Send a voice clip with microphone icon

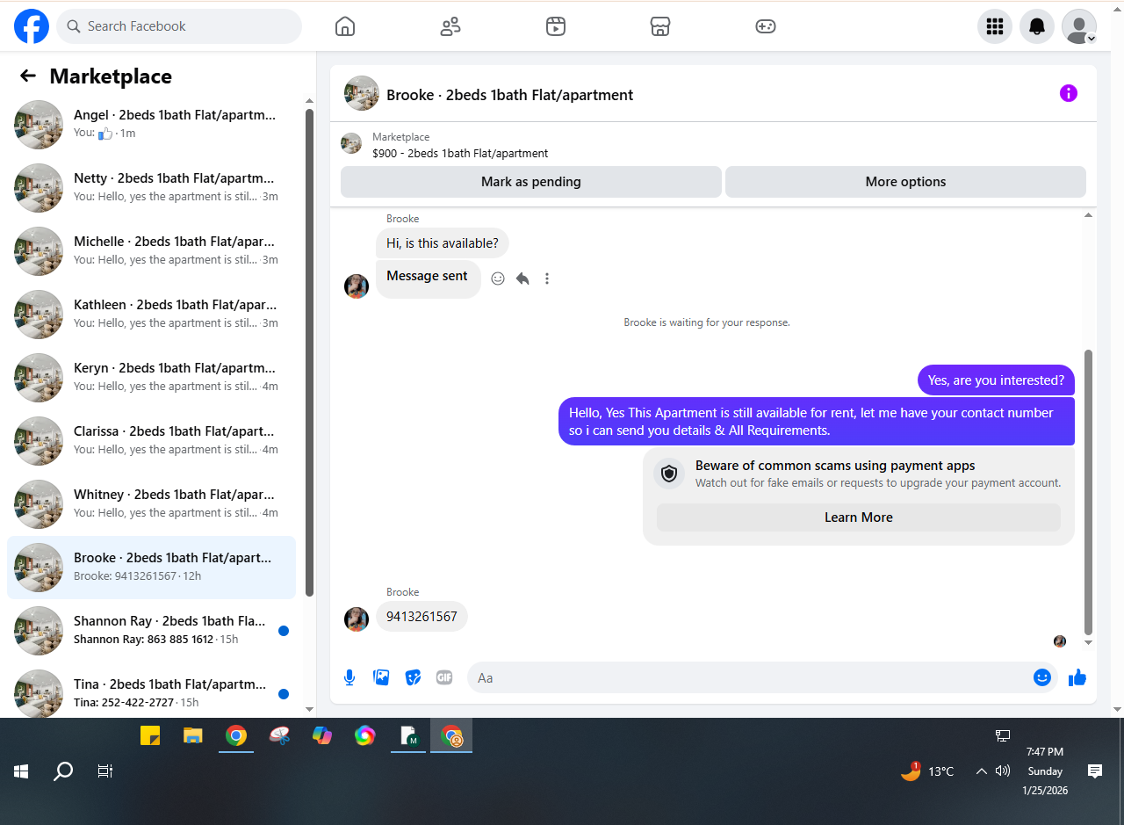point(349,677)
